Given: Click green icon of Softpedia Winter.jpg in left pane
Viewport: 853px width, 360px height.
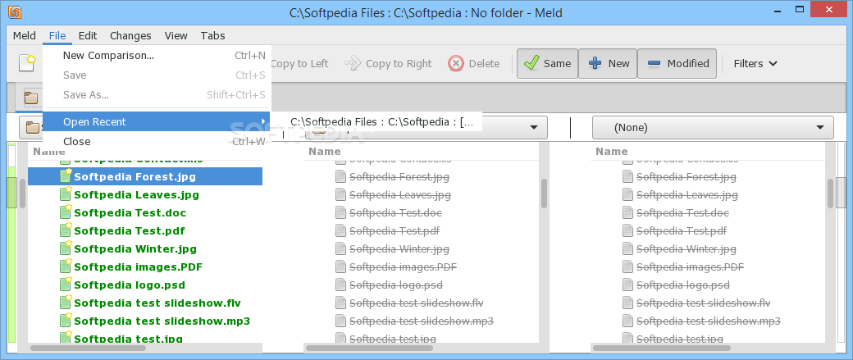Looking at the screenshot, I should [66, 248].
